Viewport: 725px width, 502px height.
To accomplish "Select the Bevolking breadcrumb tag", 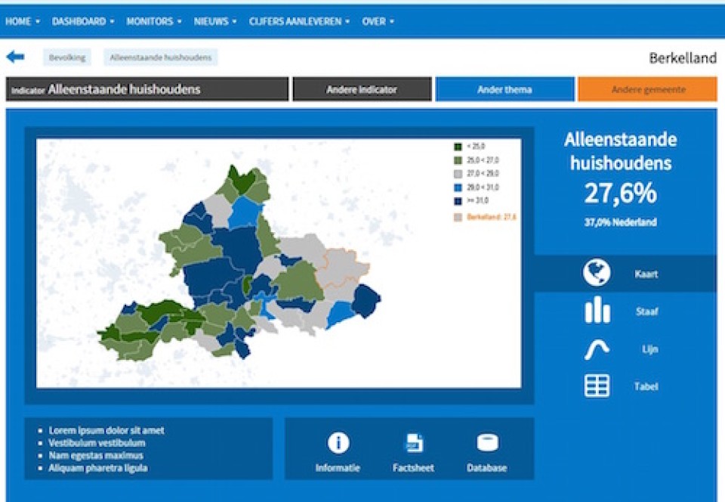I will [x=67, y=57].
